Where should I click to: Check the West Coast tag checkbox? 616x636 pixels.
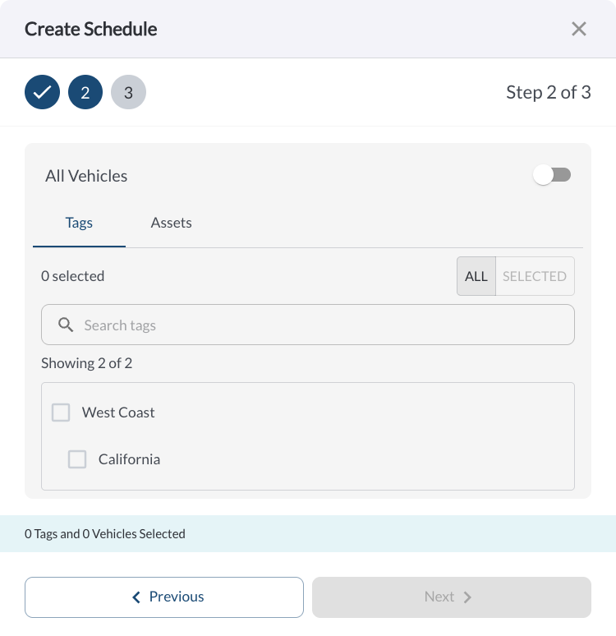pos(61,412)
